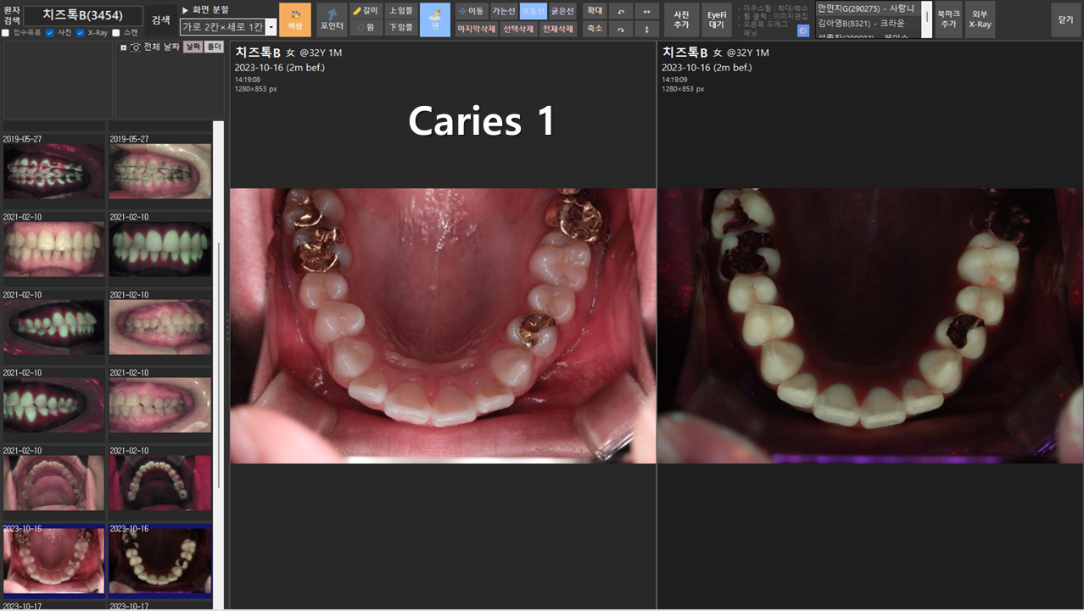Select the 포인터 pointer tool

point(332,19)
